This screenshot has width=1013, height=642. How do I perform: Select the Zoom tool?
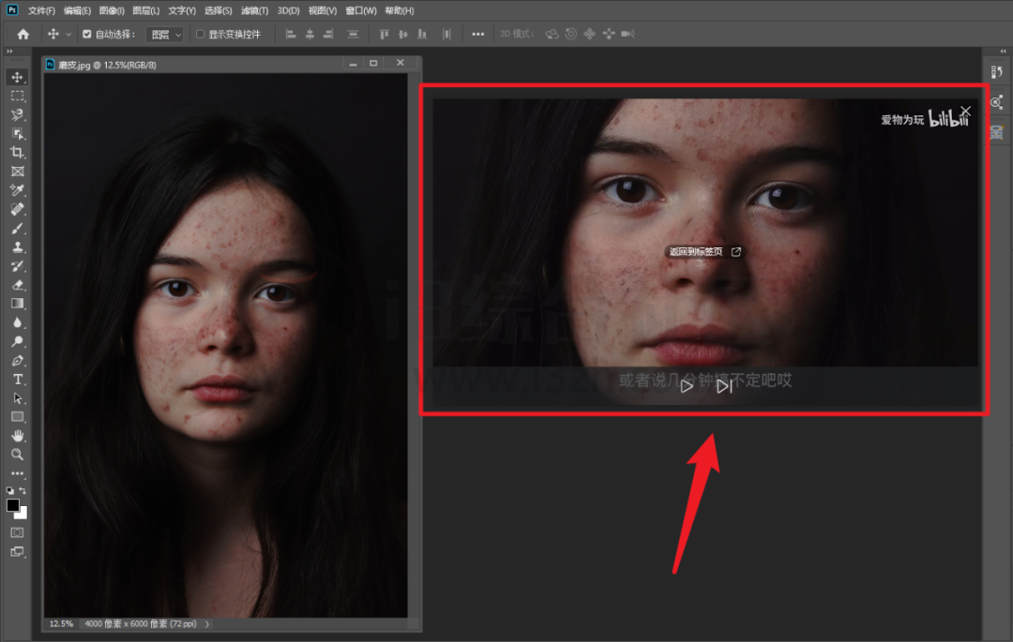tap(18, 455)
